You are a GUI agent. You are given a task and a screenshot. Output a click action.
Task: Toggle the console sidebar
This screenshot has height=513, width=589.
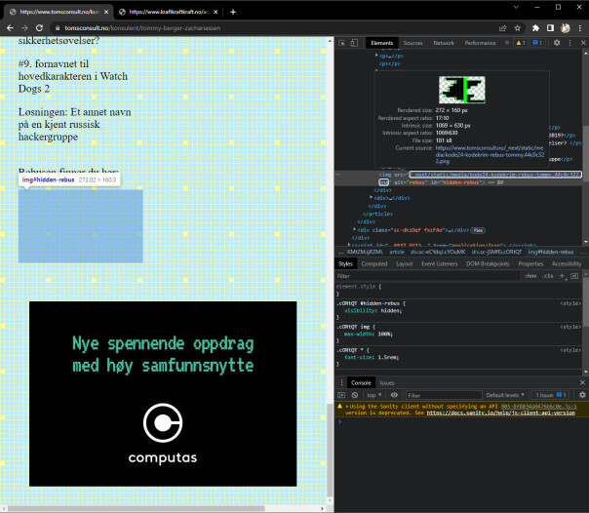(341, 395)
